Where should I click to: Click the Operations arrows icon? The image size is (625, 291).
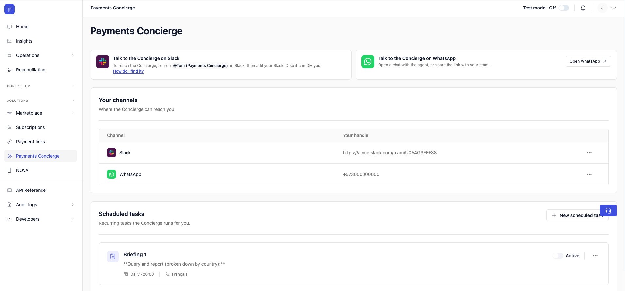pyautogui.click(x=9, y=55)
